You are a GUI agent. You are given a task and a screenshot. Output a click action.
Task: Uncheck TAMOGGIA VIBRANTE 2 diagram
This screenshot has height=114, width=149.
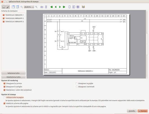click(x=4, y=18)
